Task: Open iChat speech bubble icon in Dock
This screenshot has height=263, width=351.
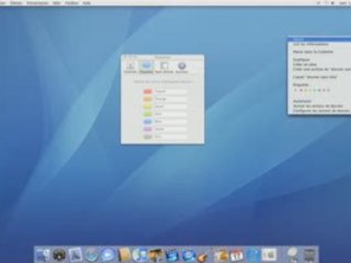Action: pyautogui.click(x=107, y=255)
